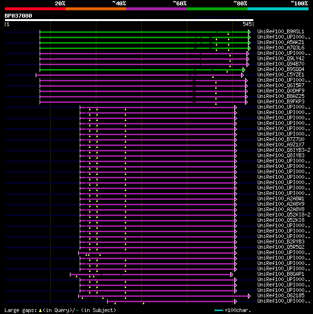Click the purple arrowhead ending the Q9LY42 alignment
The width and height of the screenshot is (313, 314).
pyautogui.click(x=248, y=59)
